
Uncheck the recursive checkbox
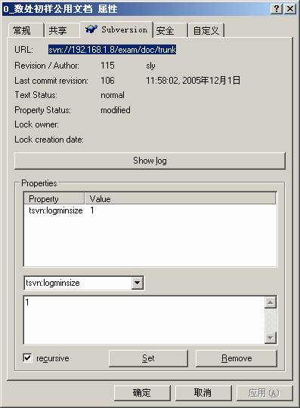click(27, 358)
